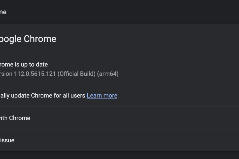Click the dark background below the settings card
This screenshot has height=159, width=239.
tap(120, 155)
